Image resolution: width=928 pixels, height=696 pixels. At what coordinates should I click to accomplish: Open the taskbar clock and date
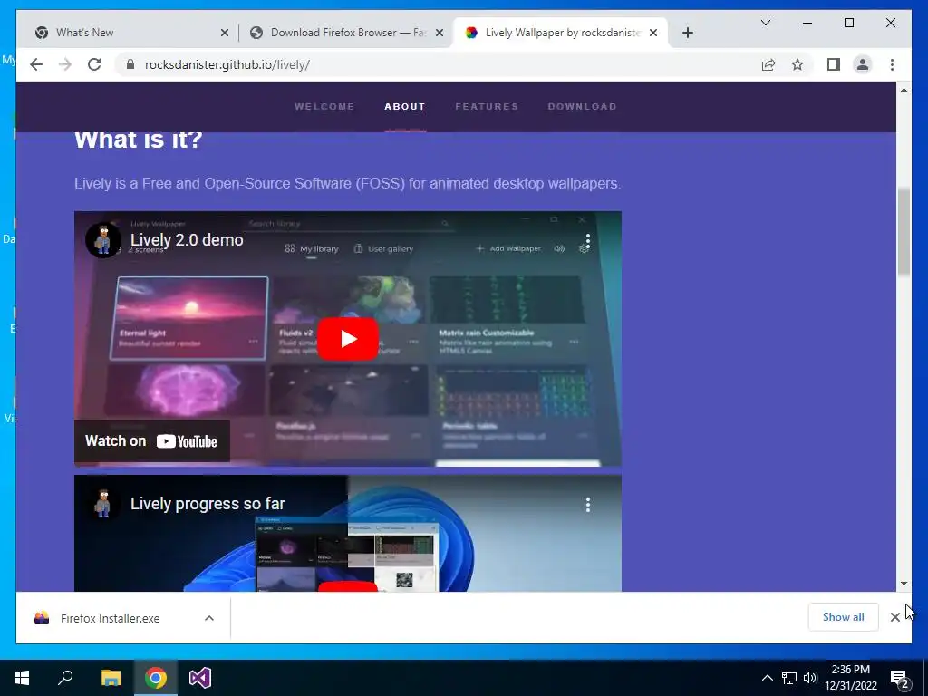(850, 678)
